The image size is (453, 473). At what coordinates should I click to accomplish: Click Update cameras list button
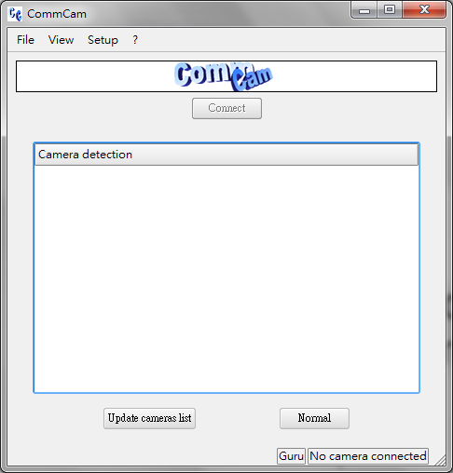coord(149,418)
